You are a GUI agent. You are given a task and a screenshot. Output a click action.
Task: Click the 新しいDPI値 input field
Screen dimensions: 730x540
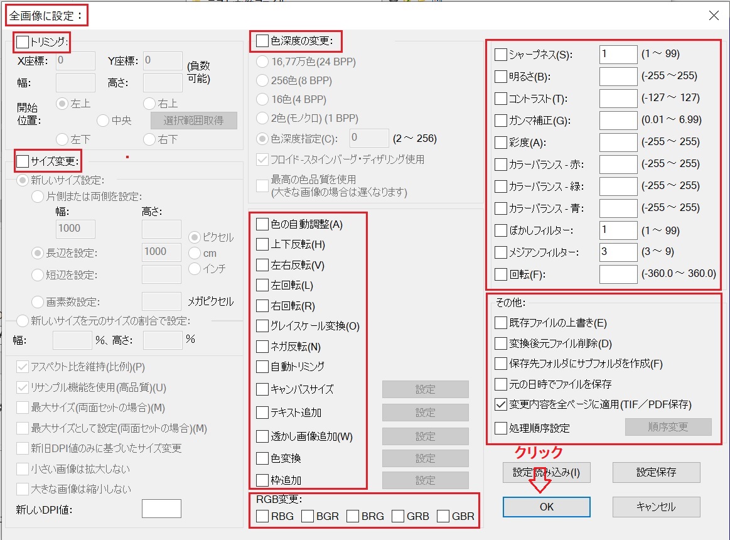coord(162,509)
